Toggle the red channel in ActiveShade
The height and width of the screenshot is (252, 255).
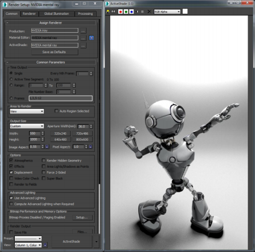(120, 11)
